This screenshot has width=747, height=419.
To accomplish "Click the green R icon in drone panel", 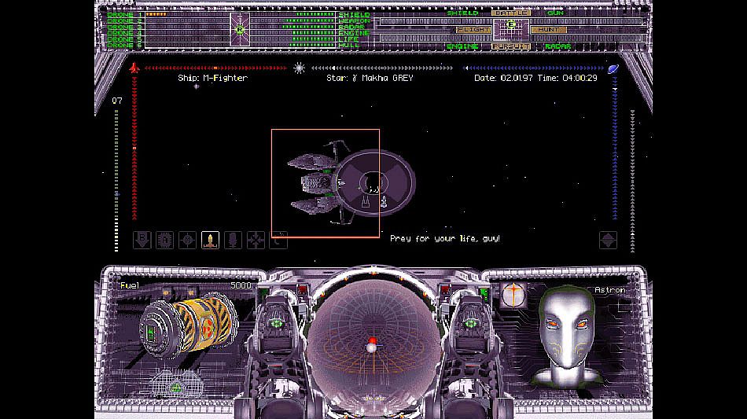I will (240, 30).
